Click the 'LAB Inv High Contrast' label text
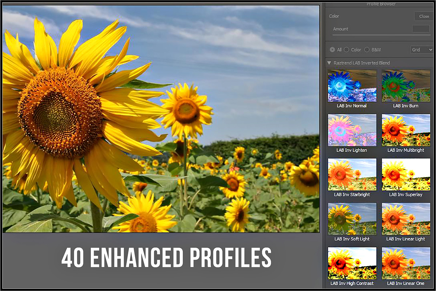436x291 pixels. [x=352, y=283]
